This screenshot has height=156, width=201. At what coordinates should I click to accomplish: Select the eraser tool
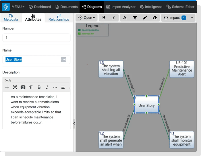pyautogui.click(x=155, y=18)
